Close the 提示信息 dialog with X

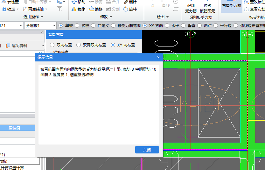tap(158, 57)
